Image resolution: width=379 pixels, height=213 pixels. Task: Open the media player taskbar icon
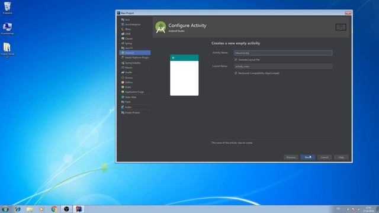coord(42,209)
